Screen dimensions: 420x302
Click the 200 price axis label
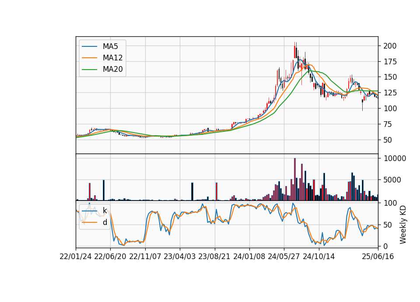point(390,46)
